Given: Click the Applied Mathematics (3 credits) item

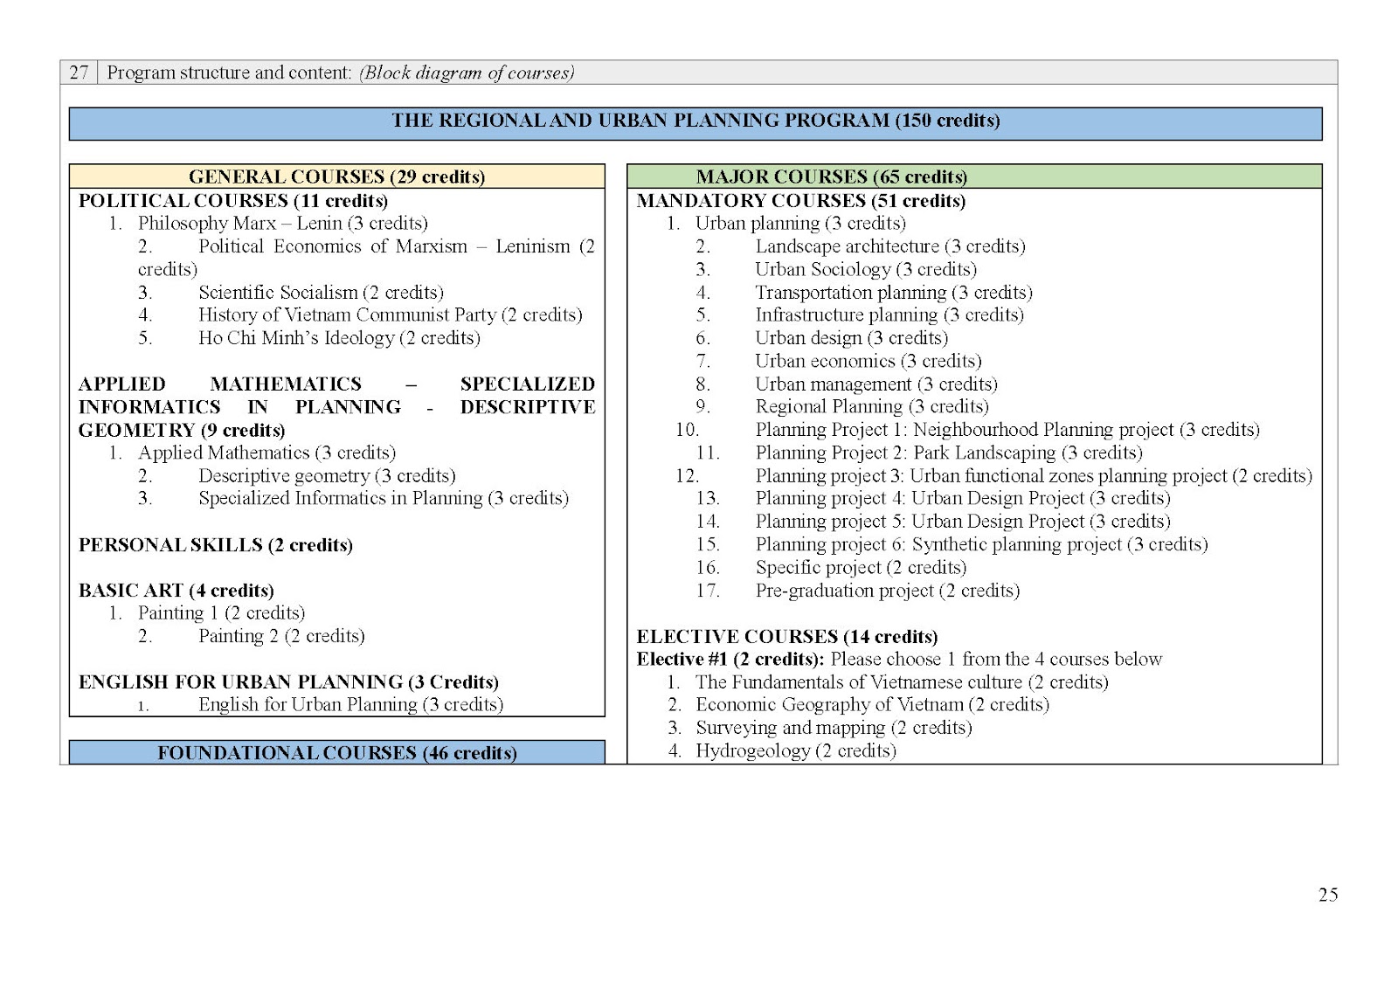Looking at the screenshot, I should coord(266,453).
